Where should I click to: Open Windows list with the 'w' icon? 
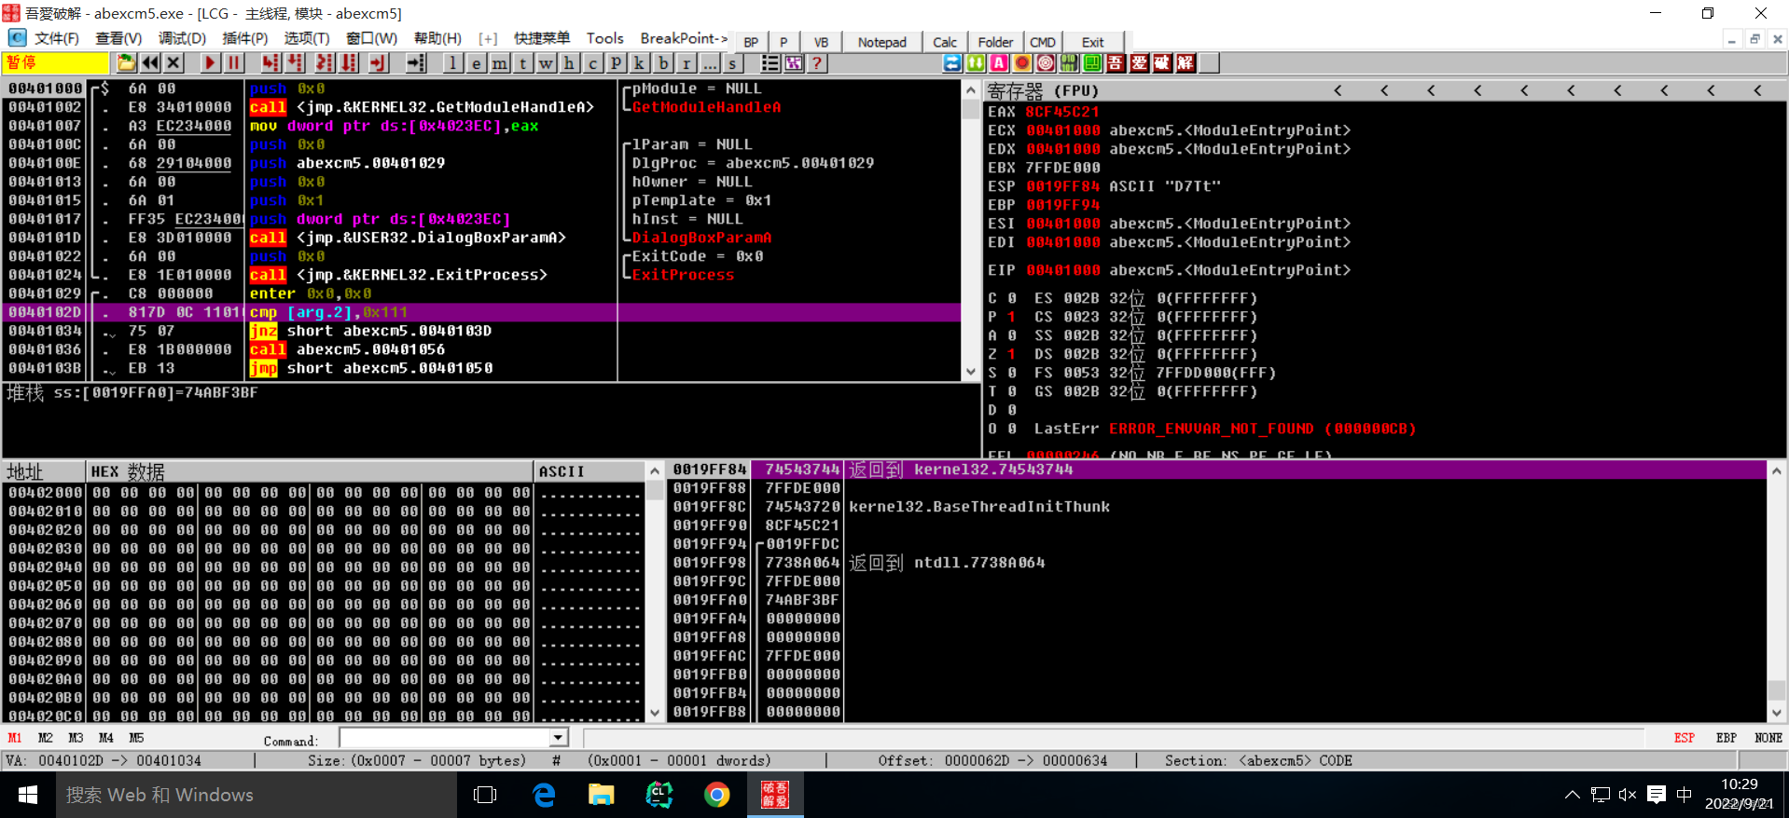pyautogui.click(x=547, y=63)
